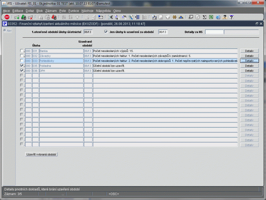The height and width of the screenshot is (200, 266).
Task: Click the Nav sidebar item
Action: point(8,31)
